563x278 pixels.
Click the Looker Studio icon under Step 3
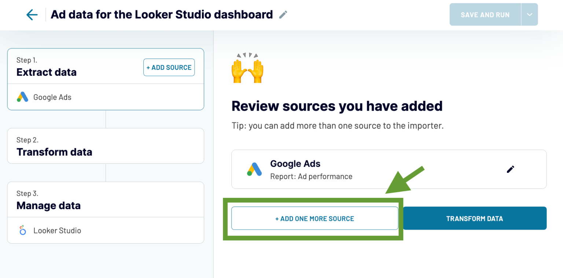click(x=22, y=230)
